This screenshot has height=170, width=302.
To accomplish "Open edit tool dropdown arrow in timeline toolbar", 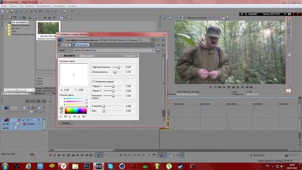I will point(102,155).
